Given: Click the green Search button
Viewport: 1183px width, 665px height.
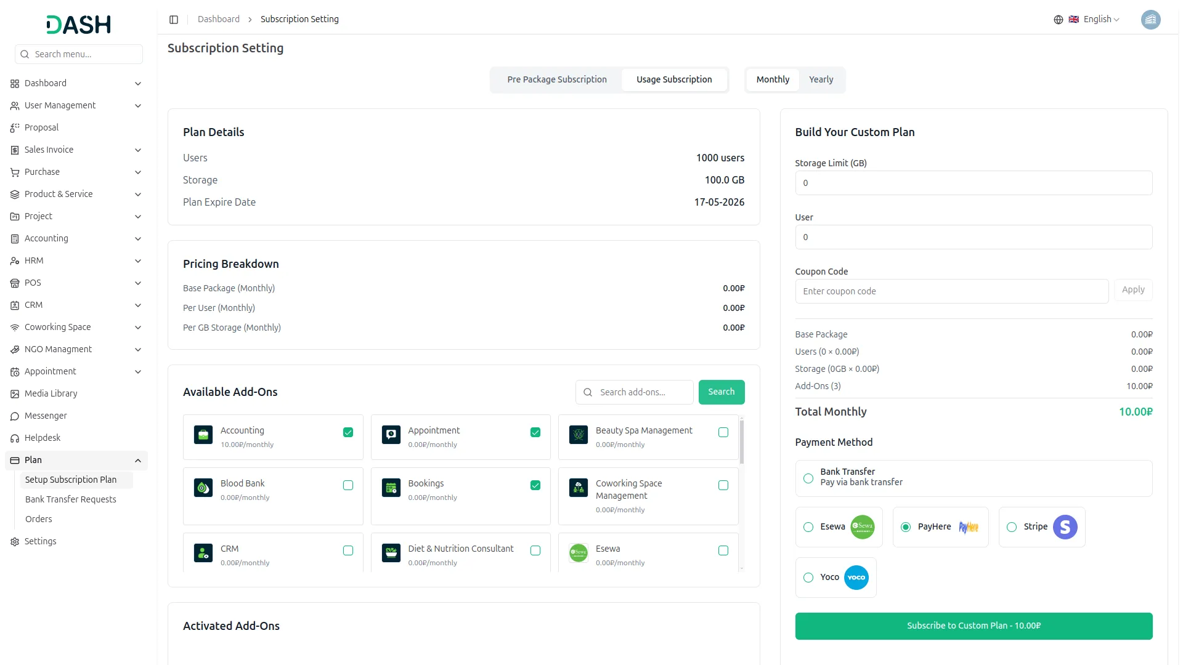Looking at the screenshot, I should click(721, 392).
